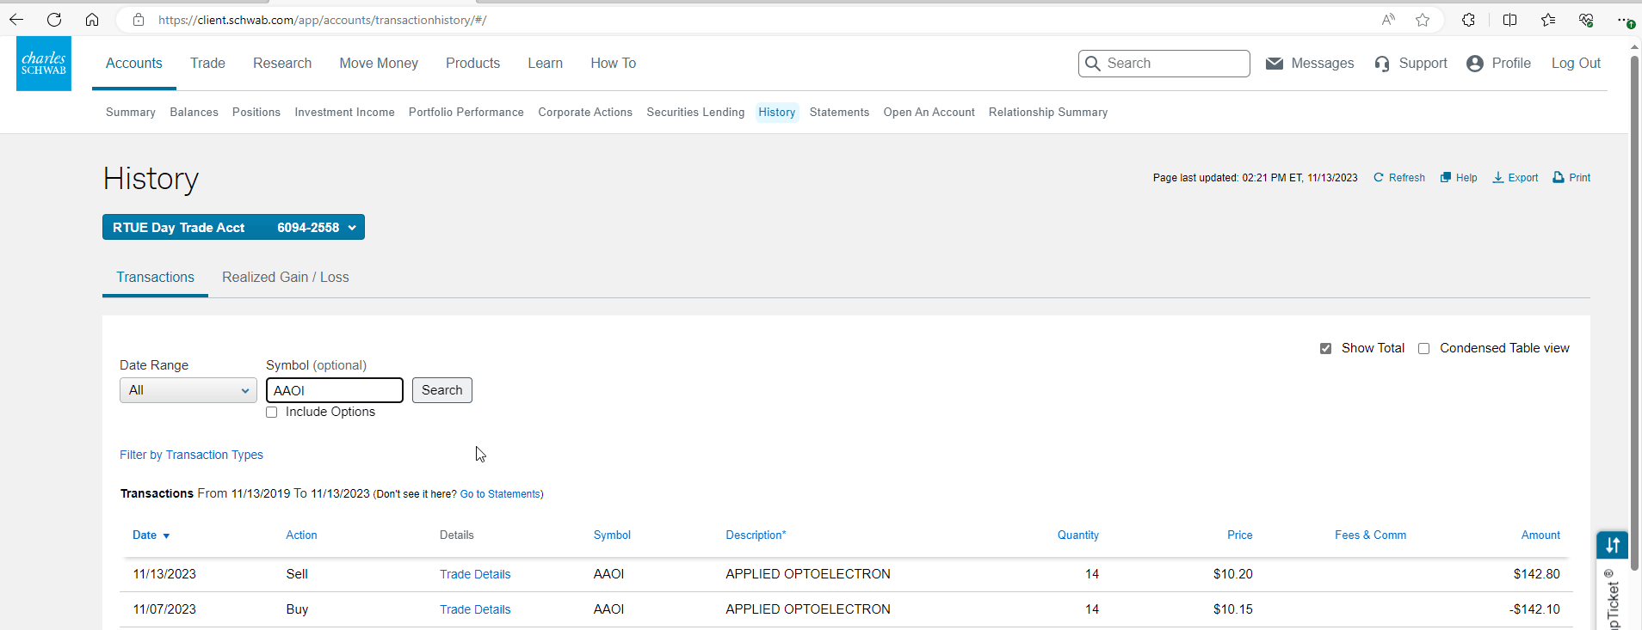
Task: Open the Date Range dropdown
Action: click(188, 390)
